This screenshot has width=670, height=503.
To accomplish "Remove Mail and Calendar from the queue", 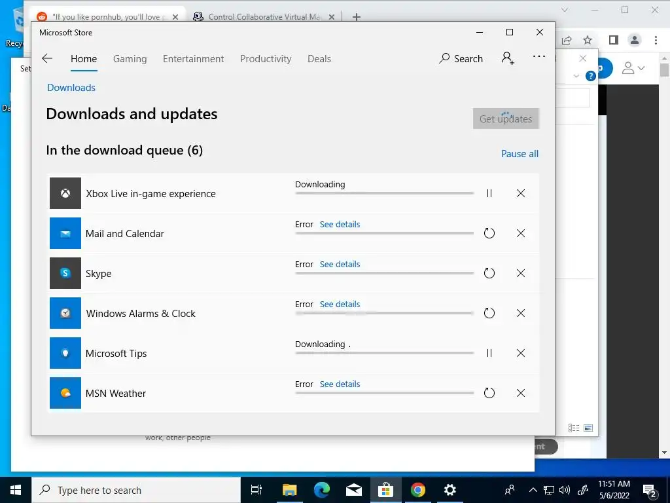I will pyautogui.click(x=520, y=233).
